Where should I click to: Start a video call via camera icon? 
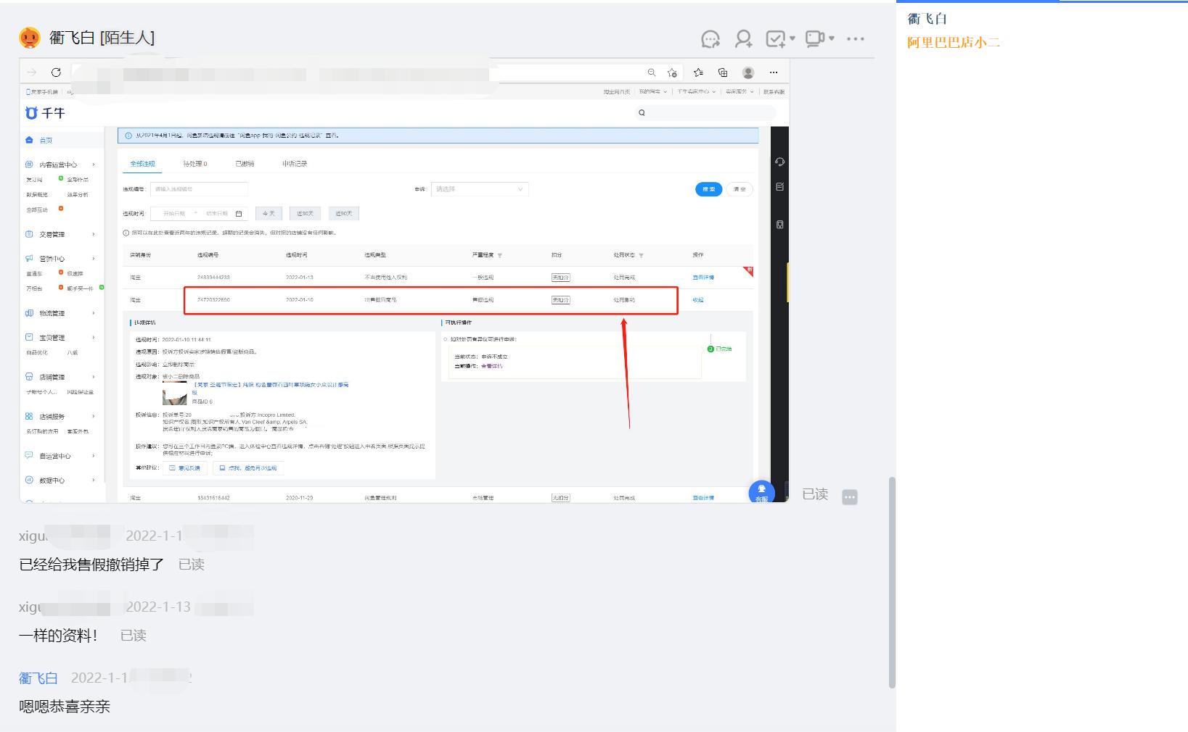pos(814,39)
